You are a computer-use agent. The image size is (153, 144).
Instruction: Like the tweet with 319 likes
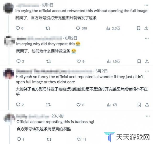coord(78,28)
